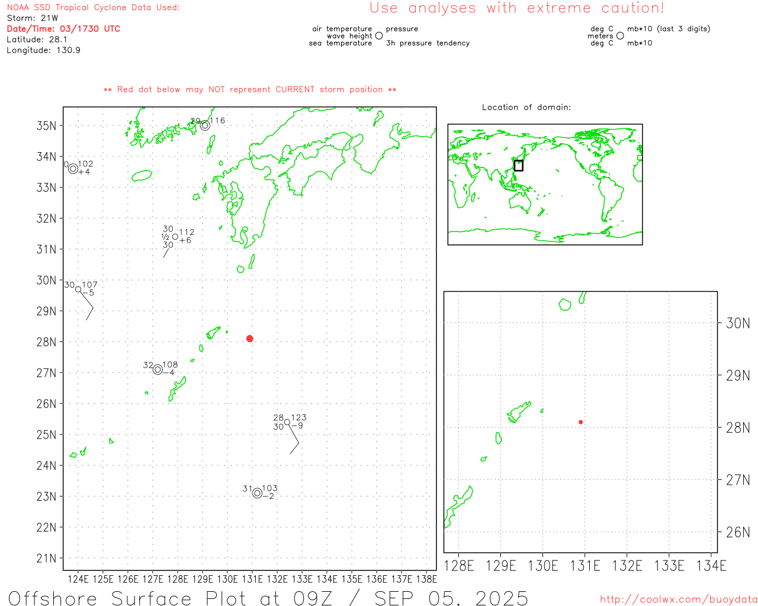The height and width of the screenshot is (606, 758).
Task: Click the 'Latitude: 28.1' text
Action: pos(37,39)
